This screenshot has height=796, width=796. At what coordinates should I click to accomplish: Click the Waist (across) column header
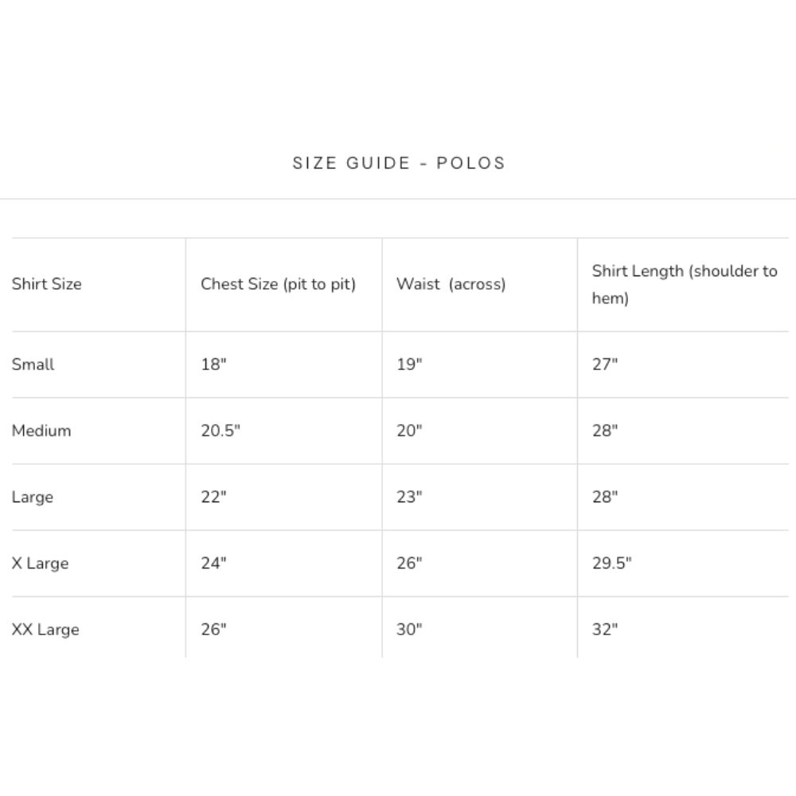(x=451, y=284)
